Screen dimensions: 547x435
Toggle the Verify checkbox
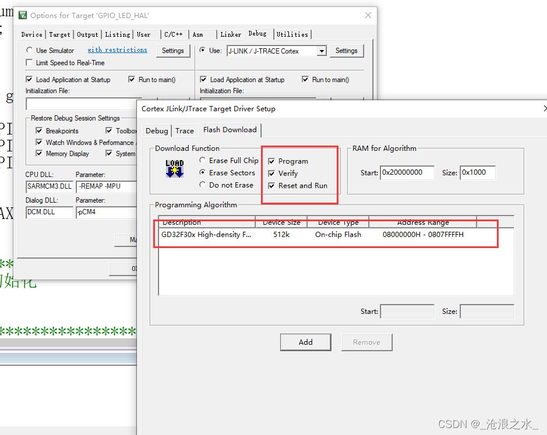point(271,174)
